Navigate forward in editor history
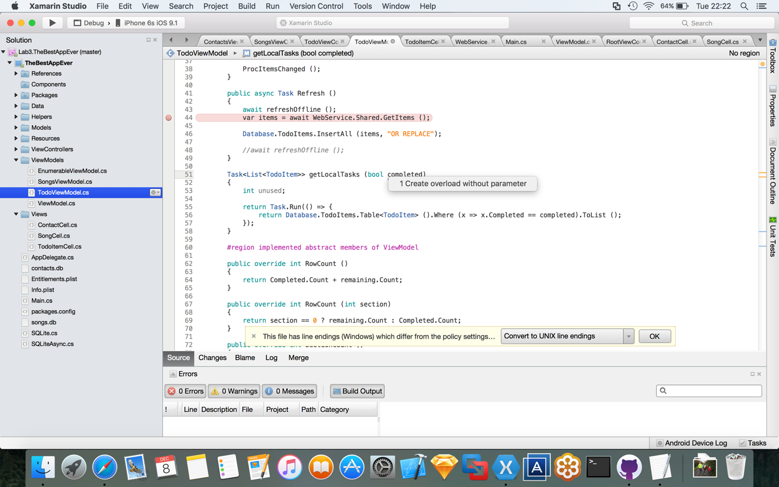This screenshot has width=779, height=487. click(x=187, y=40)
